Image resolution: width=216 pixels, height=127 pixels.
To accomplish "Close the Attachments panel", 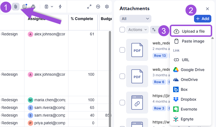I will pyautogui.click(x=207, y=9).
